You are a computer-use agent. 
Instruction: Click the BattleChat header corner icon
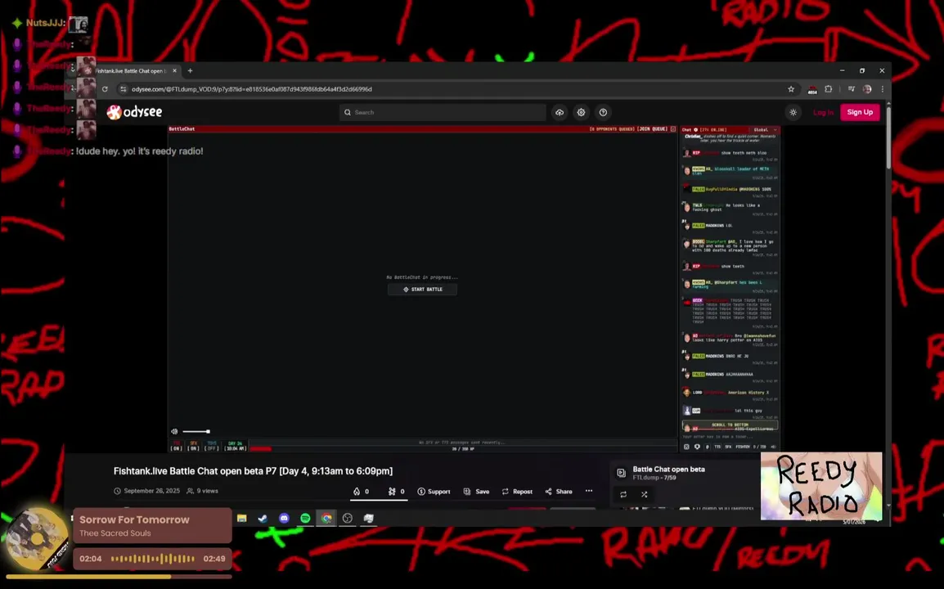(673, 129)
